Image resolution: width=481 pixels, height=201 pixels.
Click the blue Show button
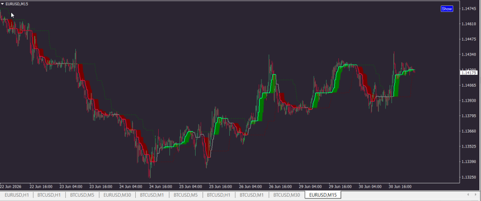tap(447, 9)
